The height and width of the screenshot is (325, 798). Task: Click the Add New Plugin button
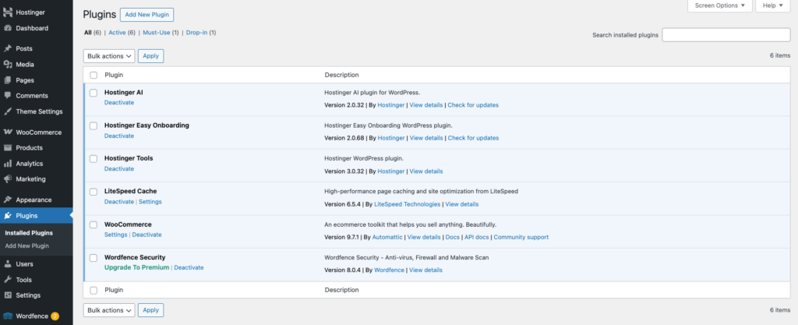coord(147,15)
